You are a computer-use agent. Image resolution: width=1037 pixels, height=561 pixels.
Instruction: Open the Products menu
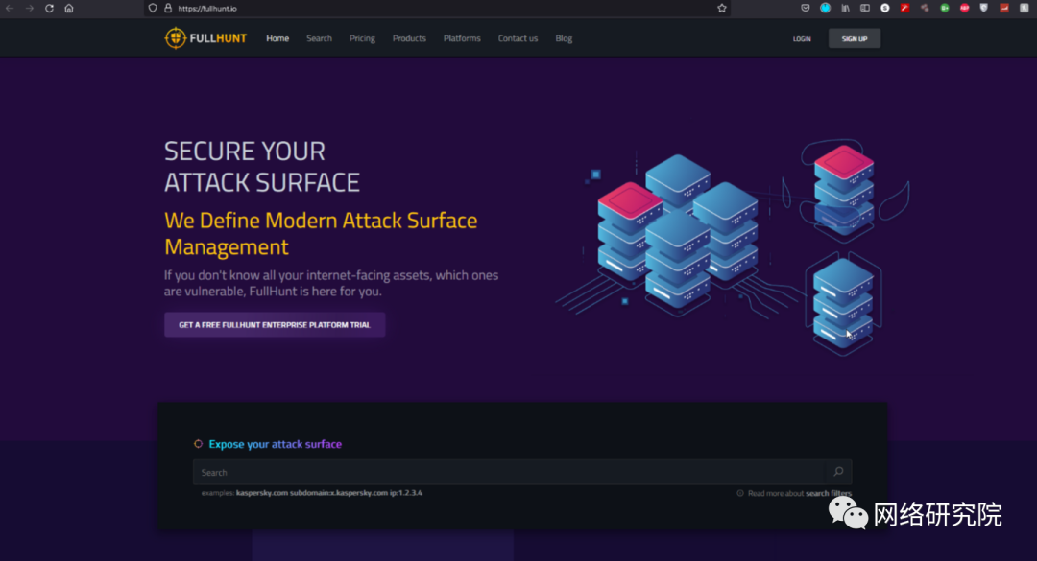click(x=409, y=38)
